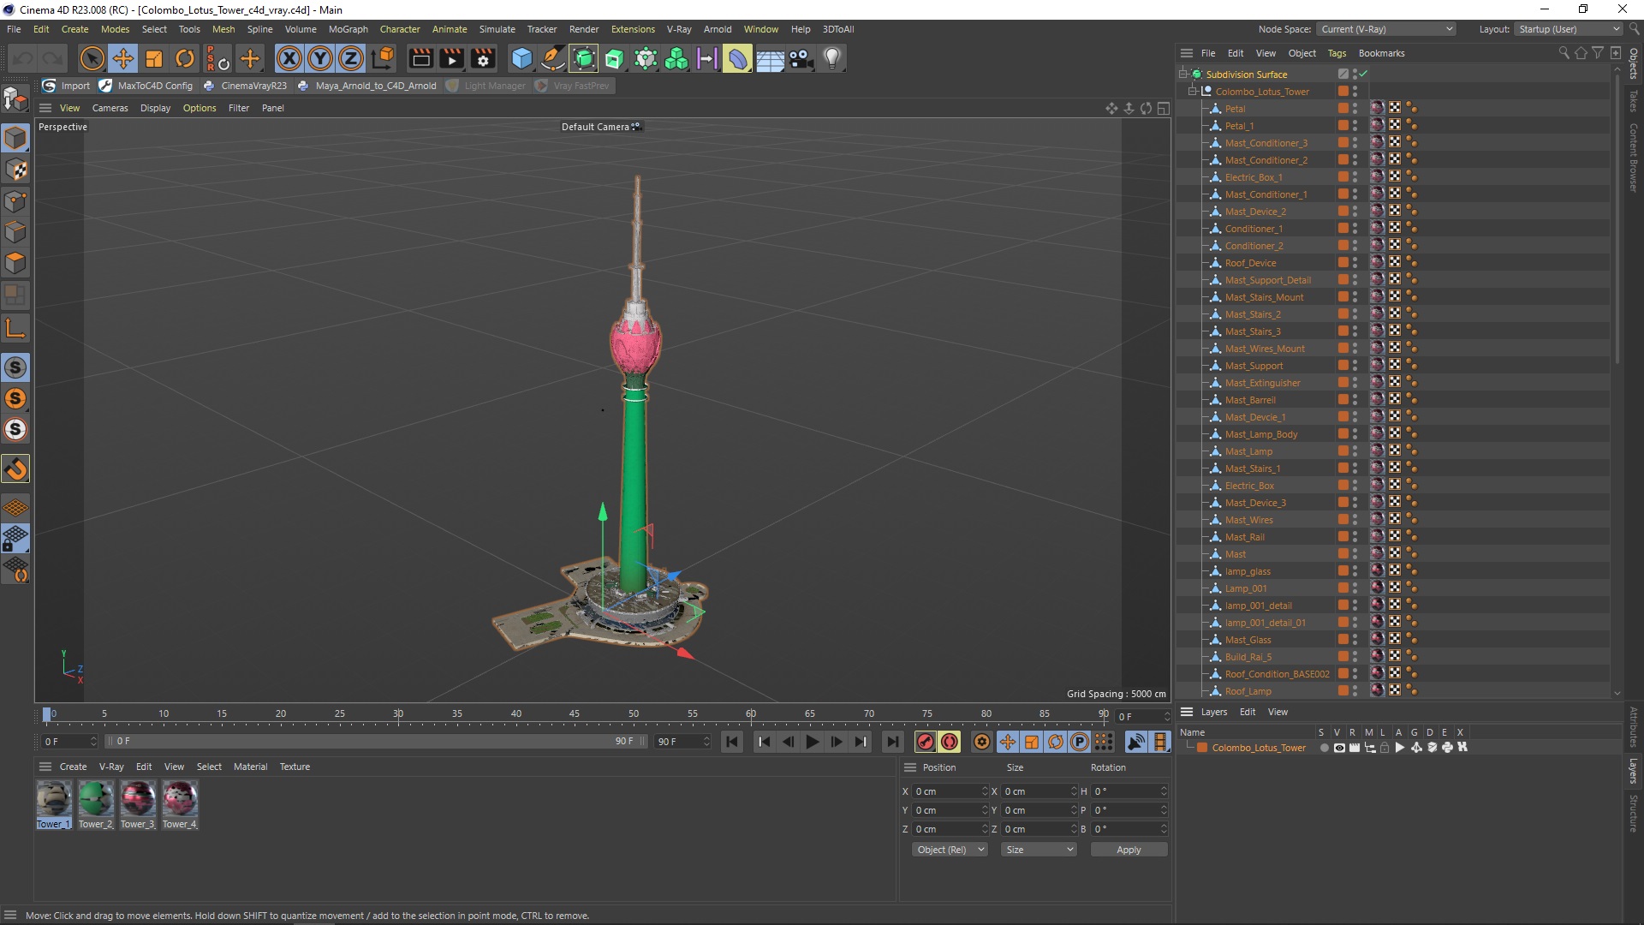This screenshot has height=925, width=1644.
Task: Select the Tower_2 green material
Action: pos(96,804)
